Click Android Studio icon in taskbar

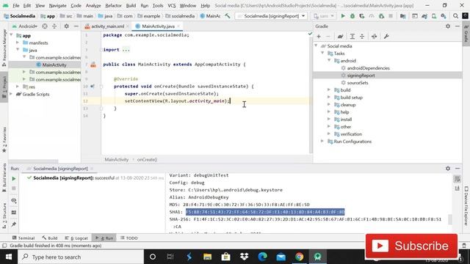(x=318, y=257)
